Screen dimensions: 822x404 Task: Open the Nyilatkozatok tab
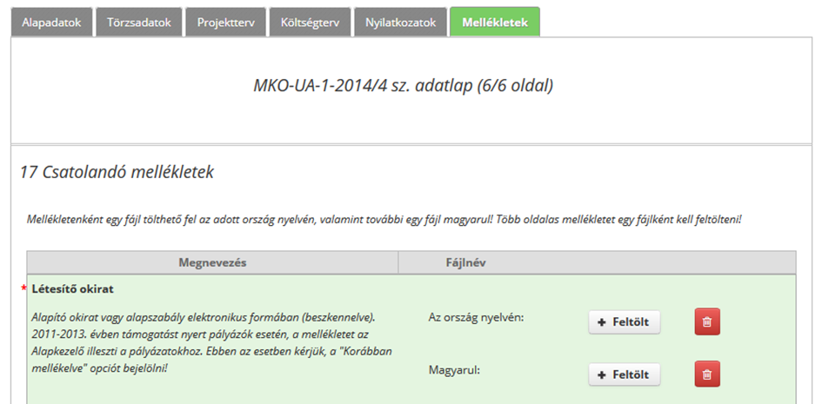(400, 23)
